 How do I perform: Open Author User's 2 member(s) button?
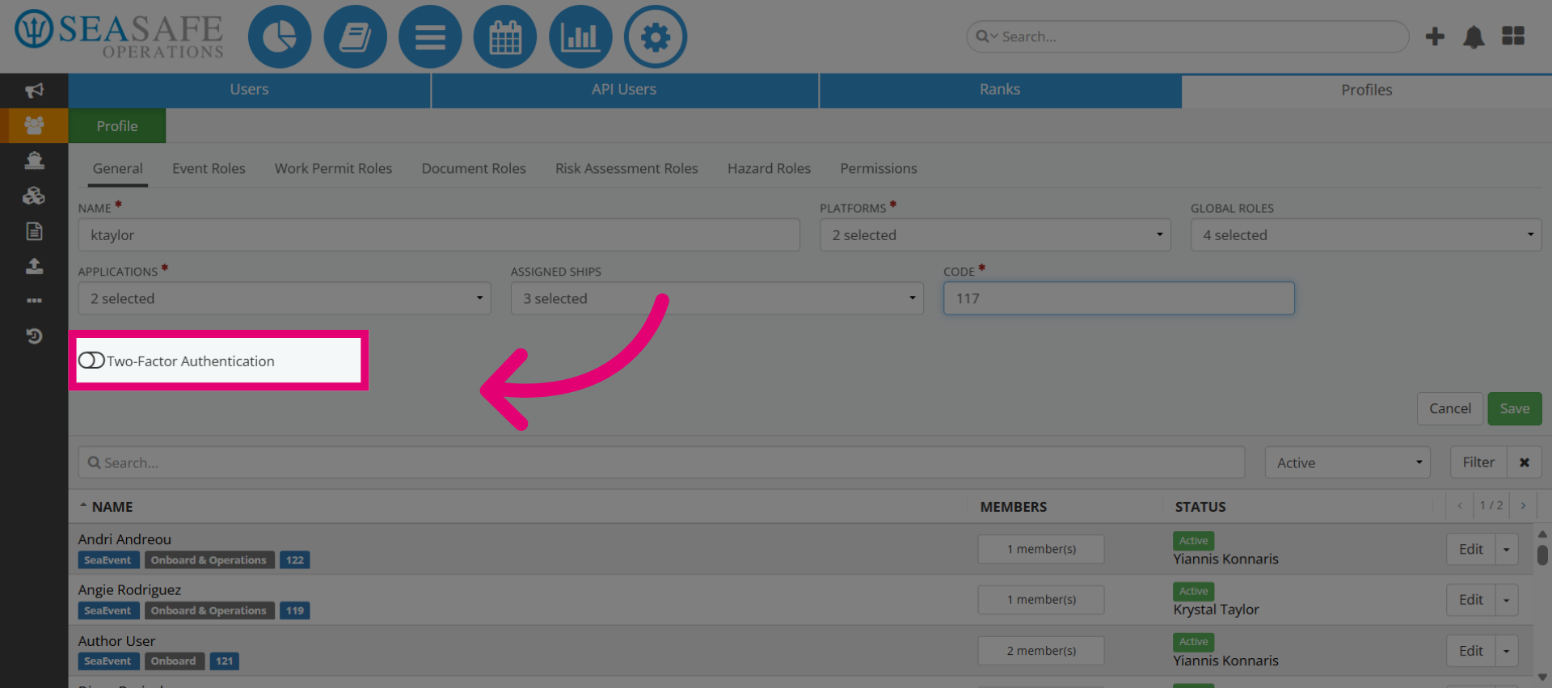[x=1041, y=651]
